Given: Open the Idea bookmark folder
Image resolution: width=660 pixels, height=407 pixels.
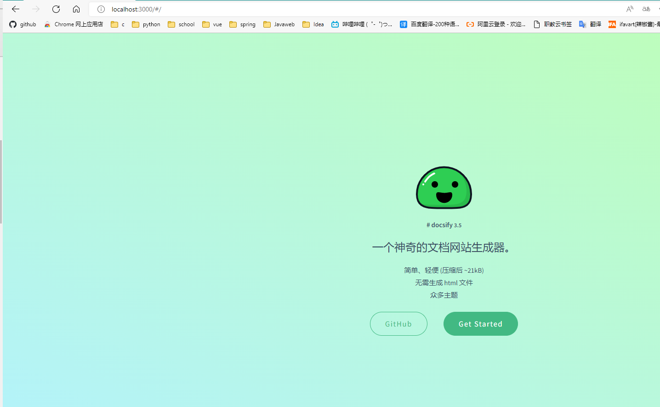Looking at the screenshot, I should (313, 24).
